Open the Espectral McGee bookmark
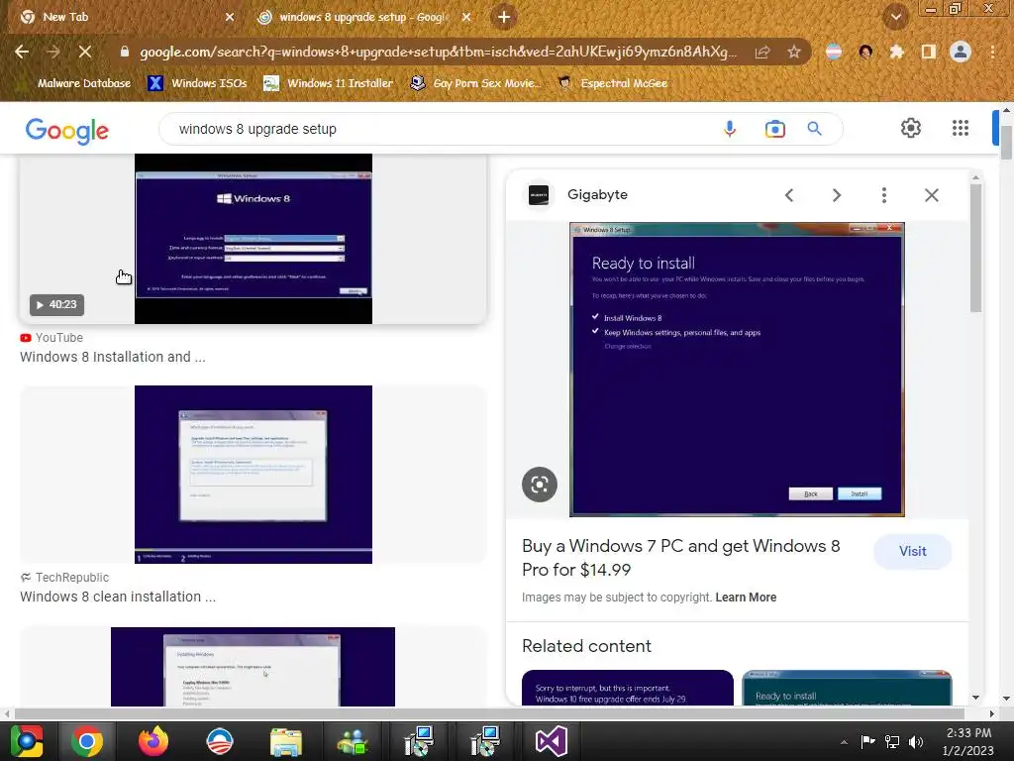 (x=613, y=83)
